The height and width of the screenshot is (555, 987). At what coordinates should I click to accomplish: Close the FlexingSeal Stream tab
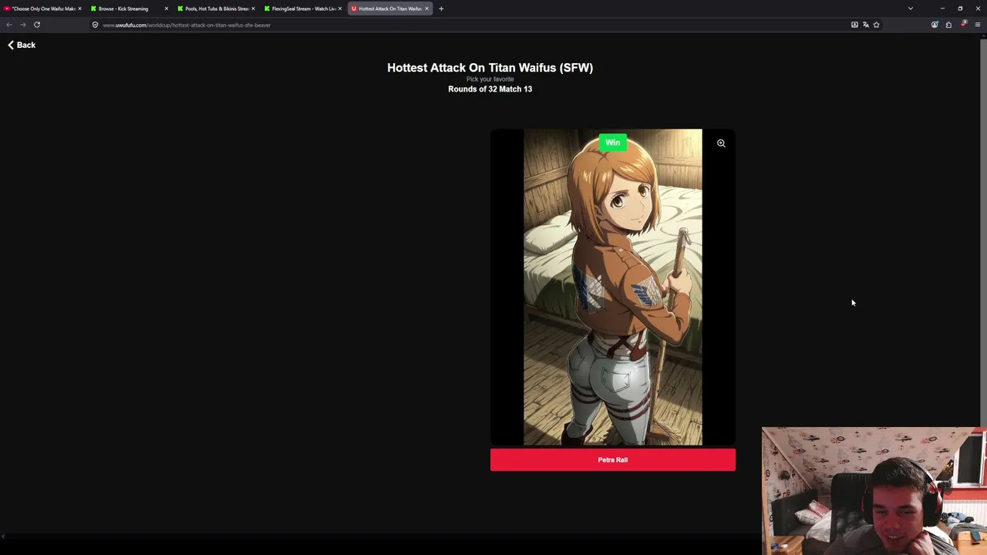pos(339,8)
